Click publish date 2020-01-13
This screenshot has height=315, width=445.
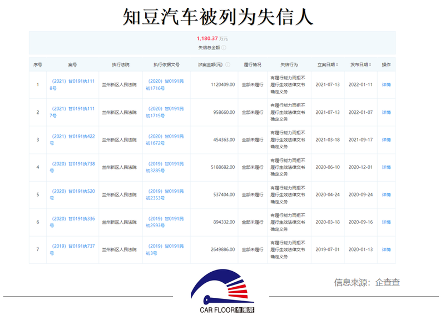(x=360, y=249)
